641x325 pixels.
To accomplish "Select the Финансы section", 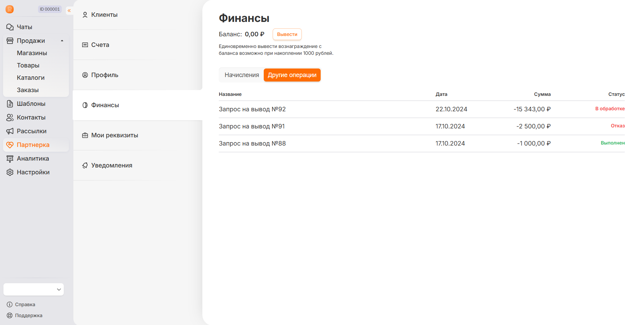I will coord(138,105).
